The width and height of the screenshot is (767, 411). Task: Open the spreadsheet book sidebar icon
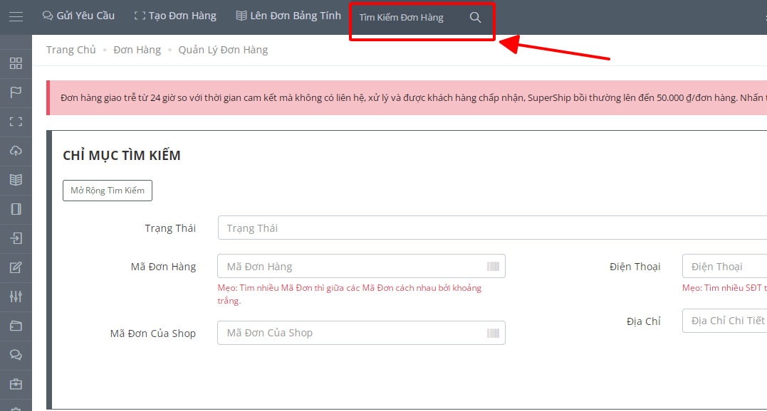click(x=16, y=180)
